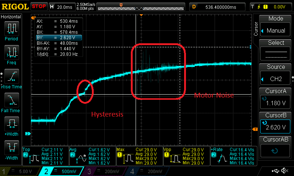Click the trigger level 0.00V readout

coord(279,7)
